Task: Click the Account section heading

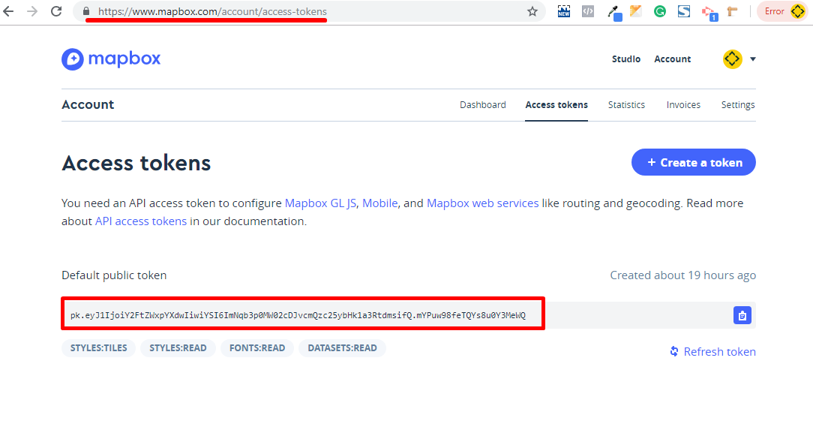Action: pos(88,104)
